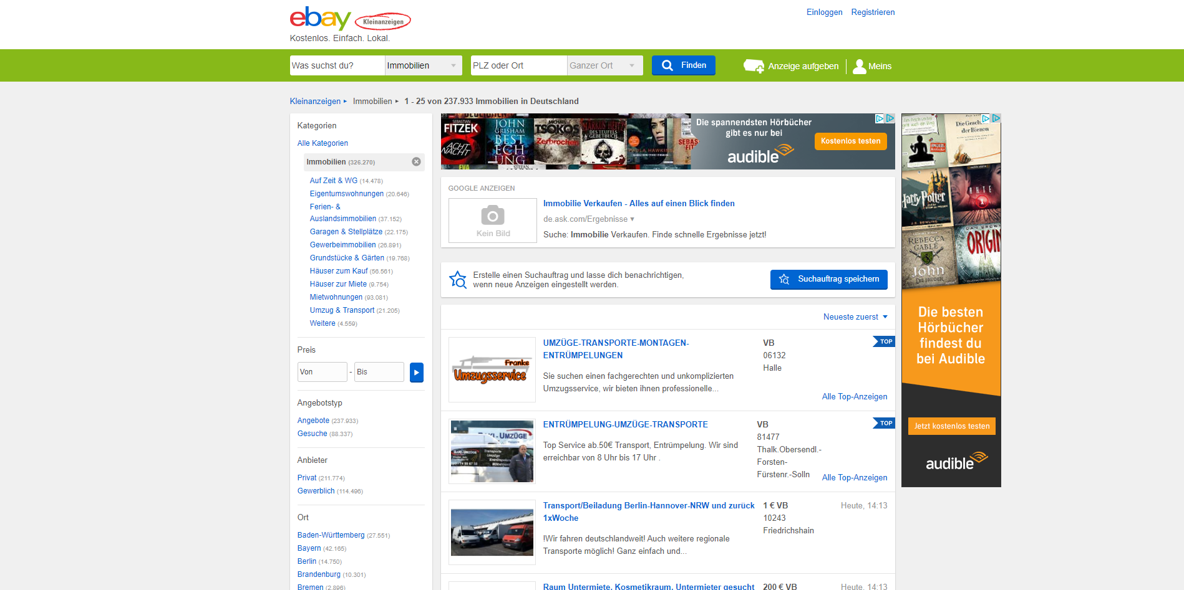The height and width of the screenshot is (590, 1184).
Task: Click Alle Top-Anzeigen link in Entrümpelung listing
Action: [x=854, y=478]
